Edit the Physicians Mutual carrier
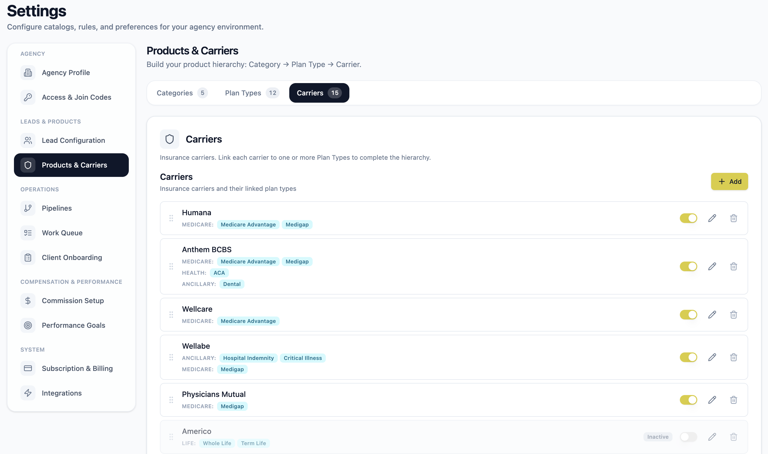 (712, 400)
